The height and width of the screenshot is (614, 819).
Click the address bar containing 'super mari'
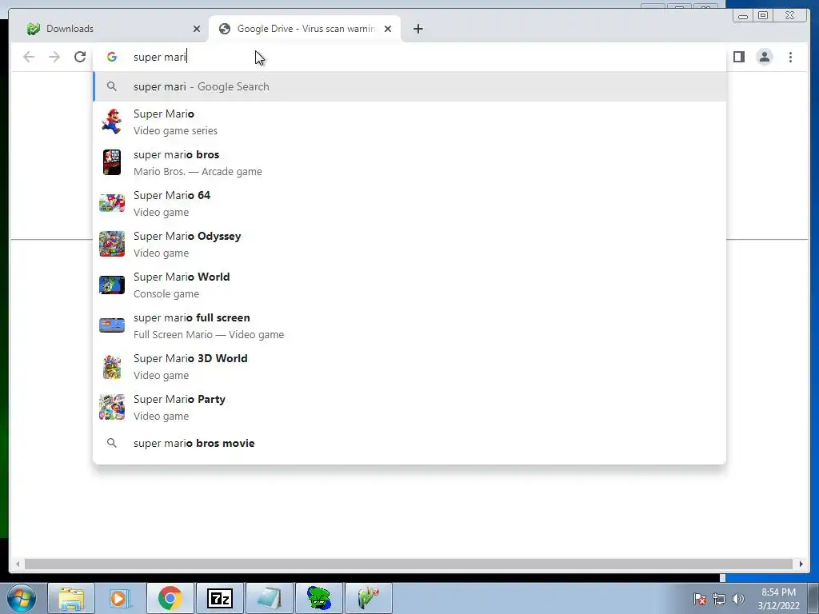409,57
